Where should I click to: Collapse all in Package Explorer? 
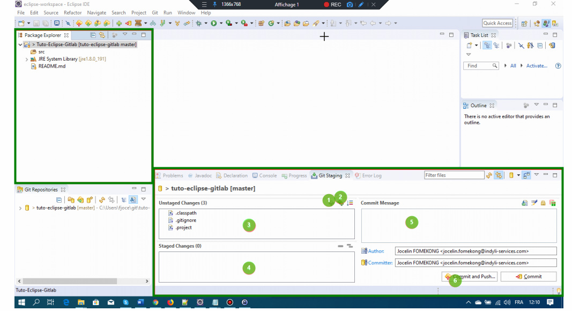coord(93,35)
